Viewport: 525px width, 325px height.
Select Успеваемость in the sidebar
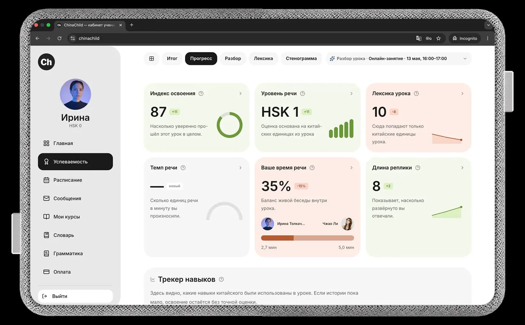click(x=75, y=162)
